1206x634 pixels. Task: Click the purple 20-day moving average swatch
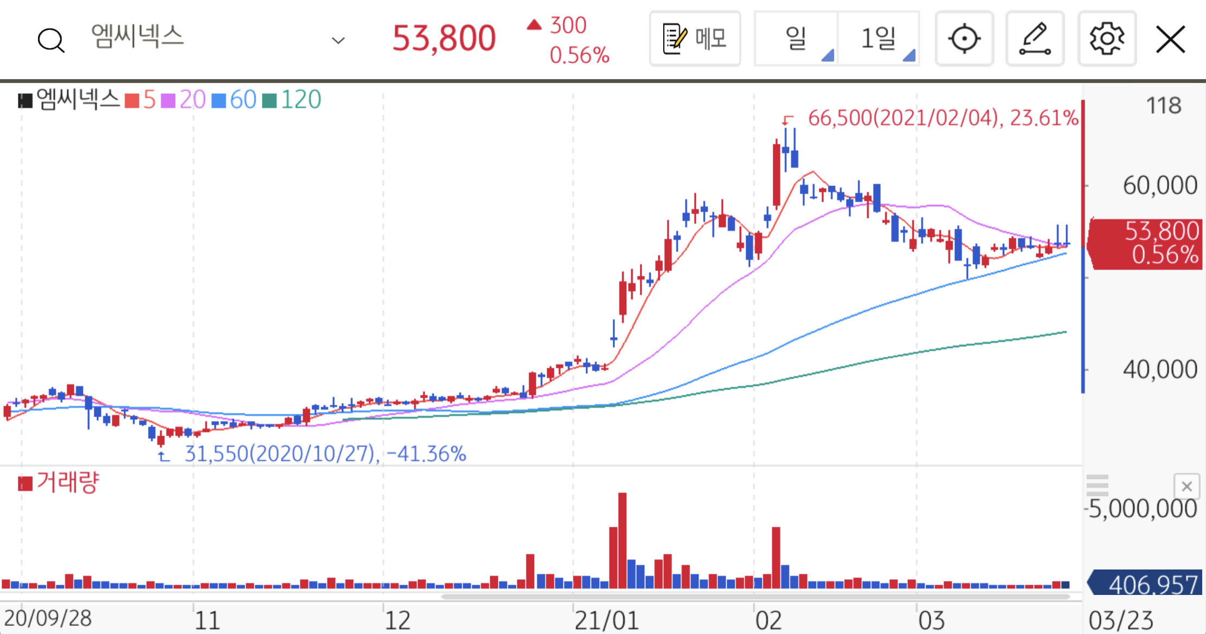[168, 101]
